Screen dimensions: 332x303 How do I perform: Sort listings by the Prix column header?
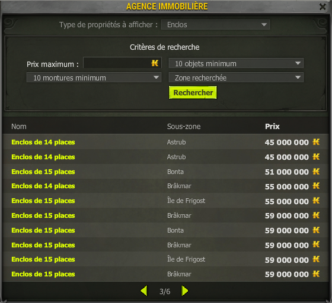coord(272,127)
